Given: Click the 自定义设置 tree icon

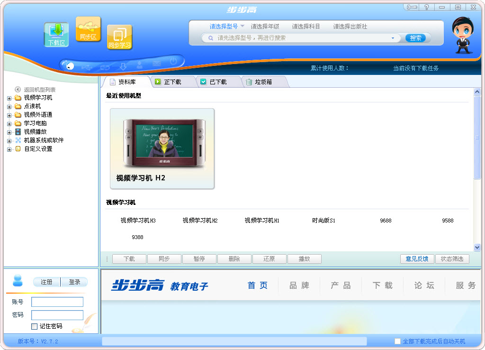Looking at the screenshot, I should pyautogui.click(x=18, y=149).
